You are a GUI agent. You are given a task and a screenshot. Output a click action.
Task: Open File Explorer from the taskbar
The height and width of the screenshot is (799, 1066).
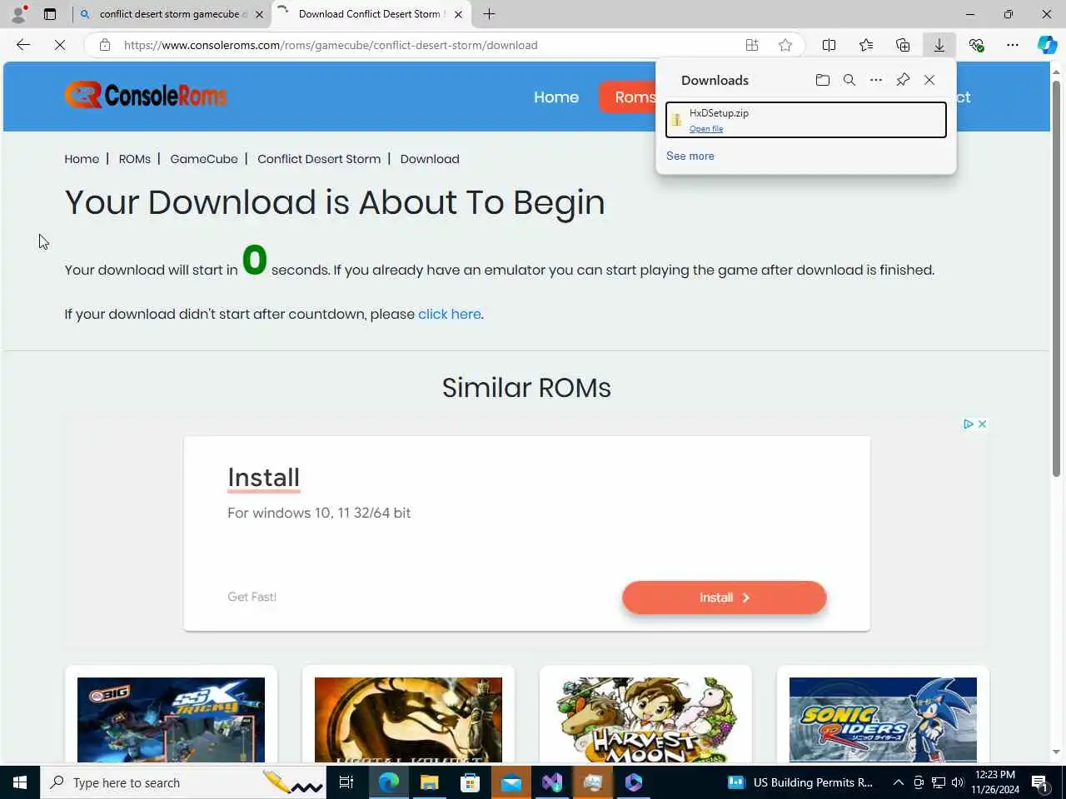coord(430,782)
